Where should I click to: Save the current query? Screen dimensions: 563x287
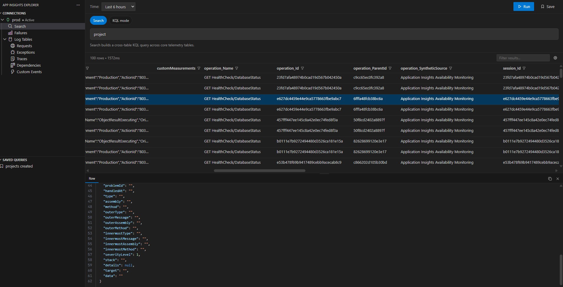tap(548, 6)
